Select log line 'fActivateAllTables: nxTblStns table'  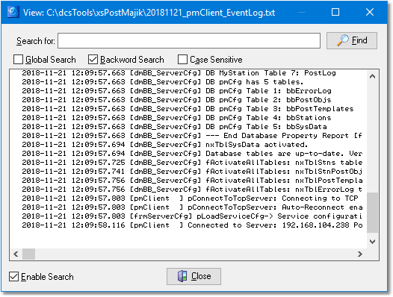[x=192, y=163]
